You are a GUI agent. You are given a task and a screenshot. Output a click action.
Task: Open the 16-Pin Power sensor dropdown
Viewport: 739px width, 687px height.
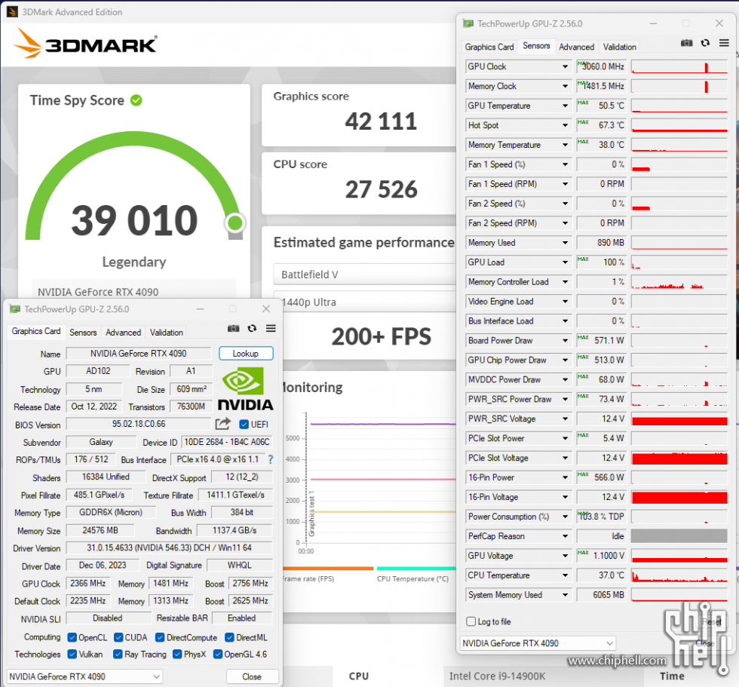coord(565,477)
